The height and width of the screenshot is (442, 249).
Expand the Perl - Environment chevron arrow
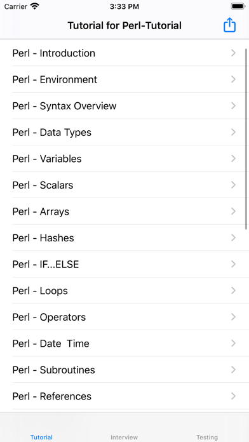click(x=233, y=79)
